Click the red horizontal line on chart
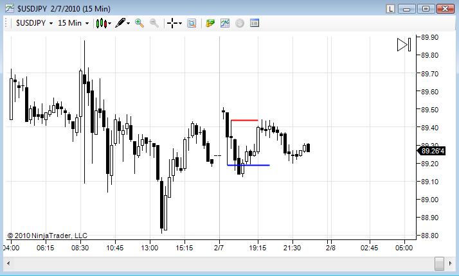The width and height of the screenshot is (459, 276). (x=244, y=120)
